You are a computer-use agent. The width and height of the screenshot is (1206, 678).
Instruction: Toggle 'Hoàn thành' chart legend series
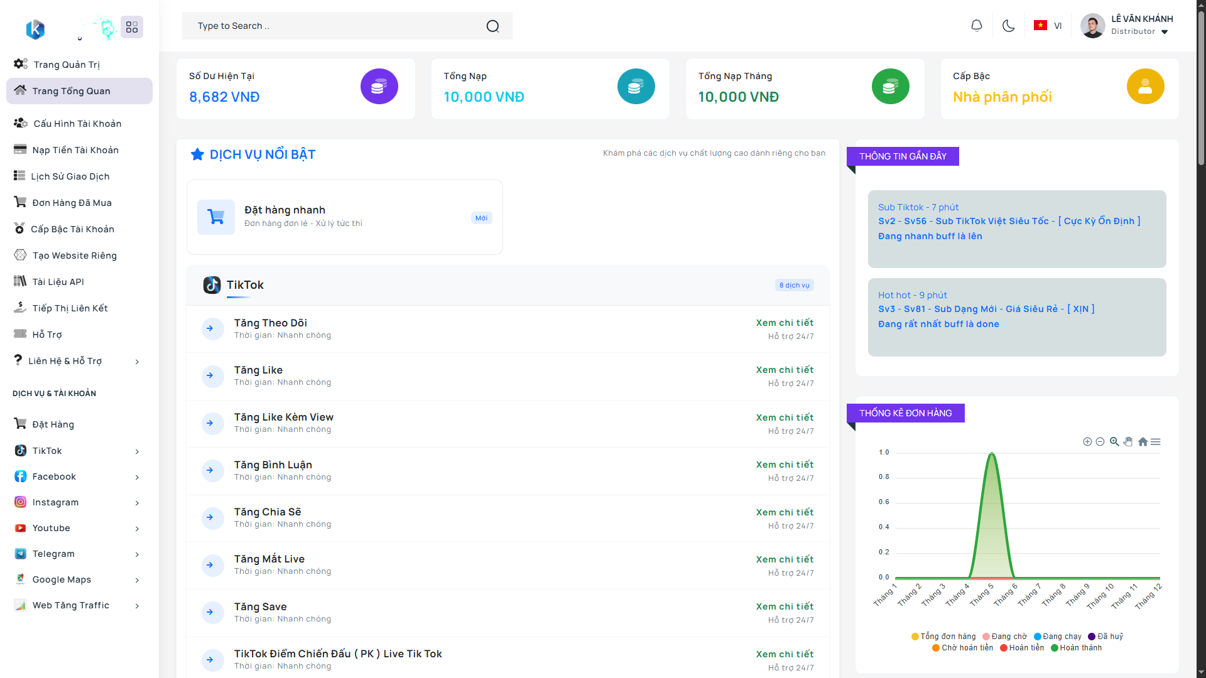click(x=1076, y=648)
